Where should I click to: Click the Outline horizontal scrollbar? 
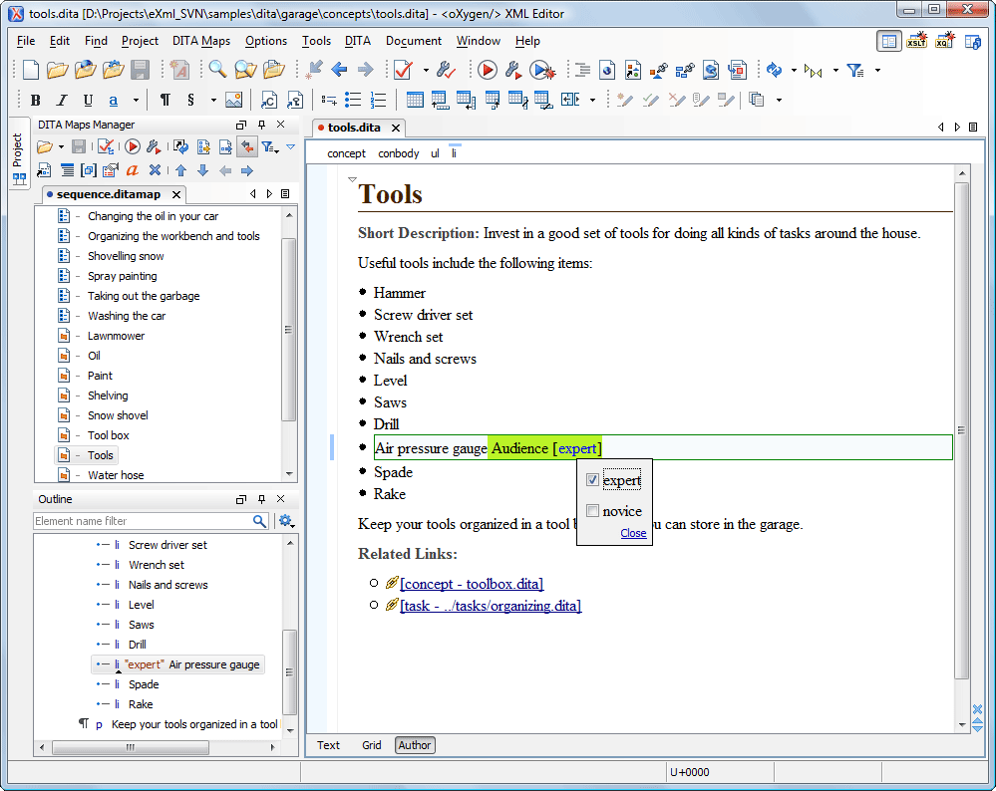click(x=131, y=747)
